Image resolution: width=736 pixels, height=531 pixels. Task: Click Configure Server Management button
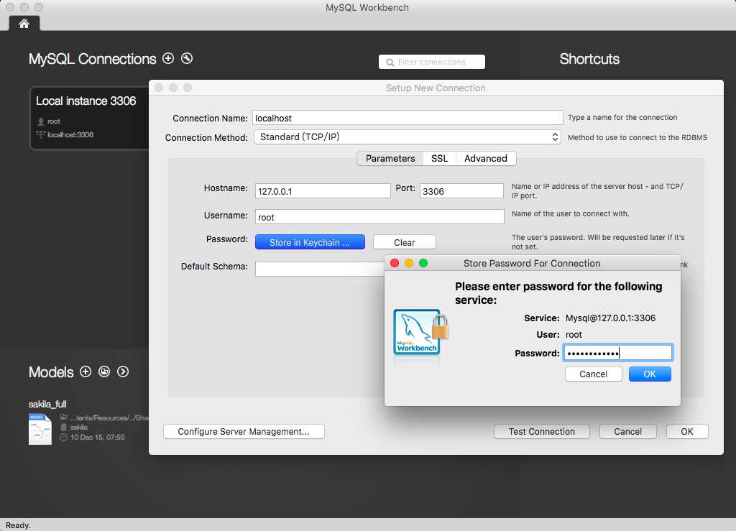(244, 432)
